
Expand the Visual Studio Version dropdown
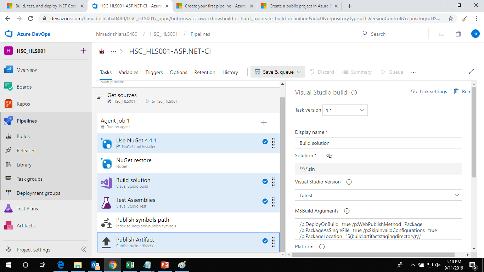pos(378,195)
